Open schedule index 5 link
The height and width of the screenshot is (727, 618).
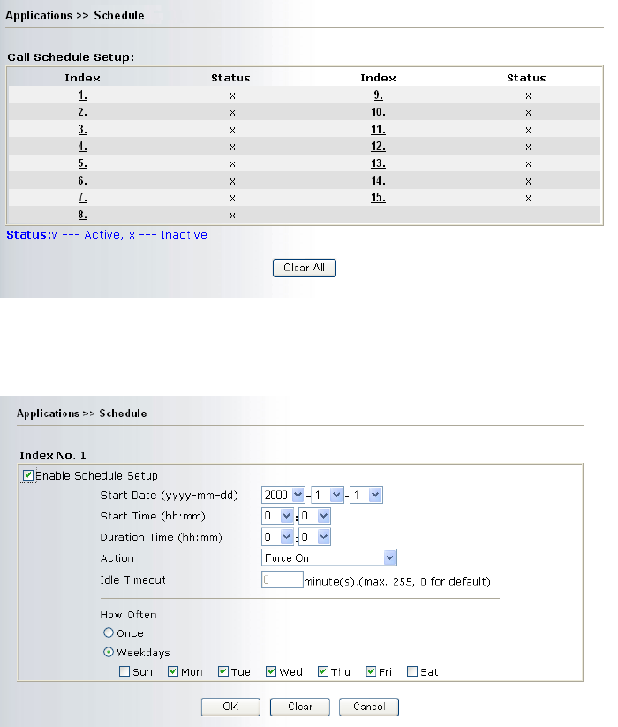click(x=82, y=163)
